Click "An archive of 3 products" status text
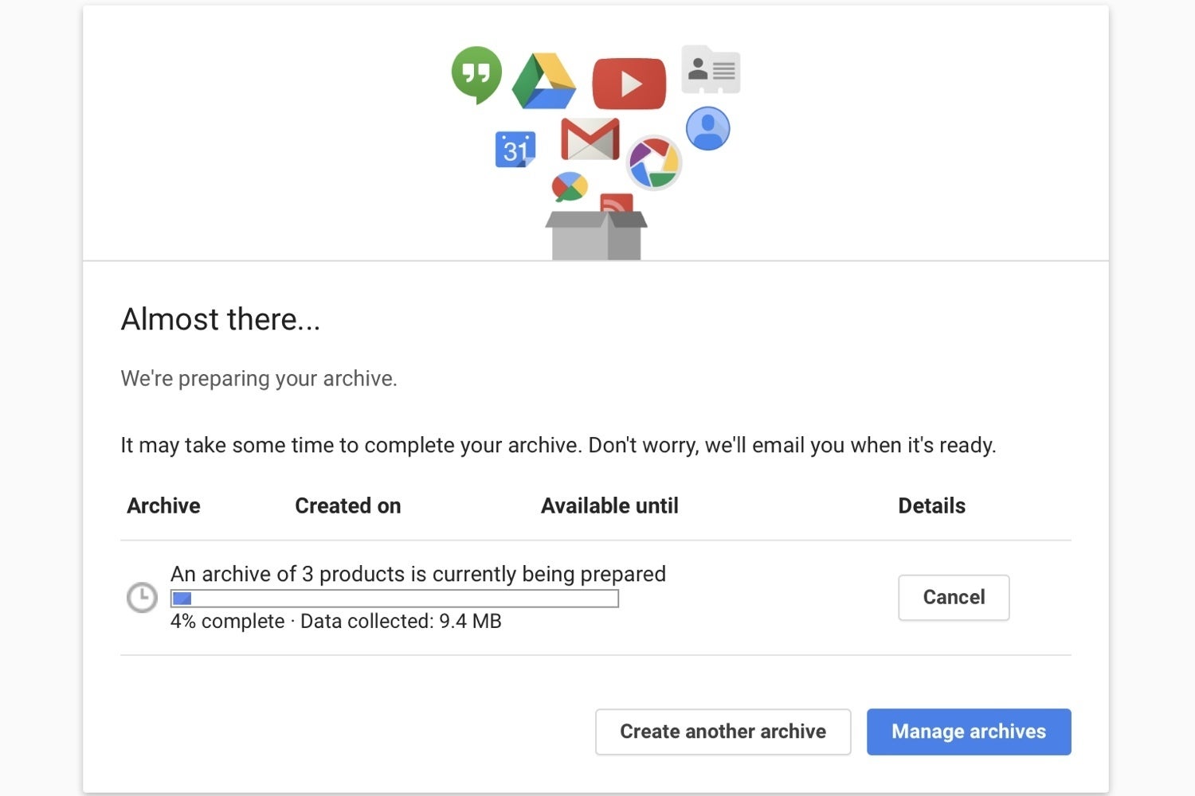 pos(418,574)
